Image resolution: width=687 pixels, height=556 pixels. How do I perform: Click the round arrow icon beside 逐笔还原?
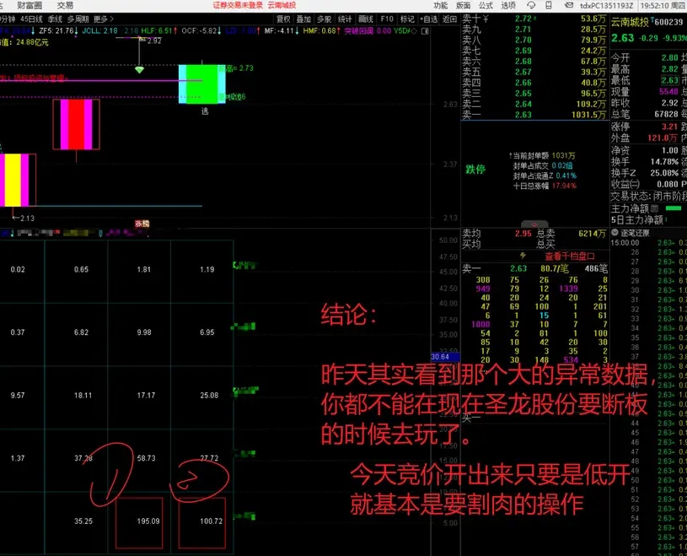[615, 232]
